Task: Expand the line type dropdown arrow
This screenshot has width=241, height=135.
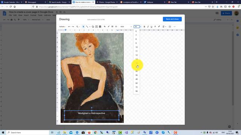Action: point(90,27)
